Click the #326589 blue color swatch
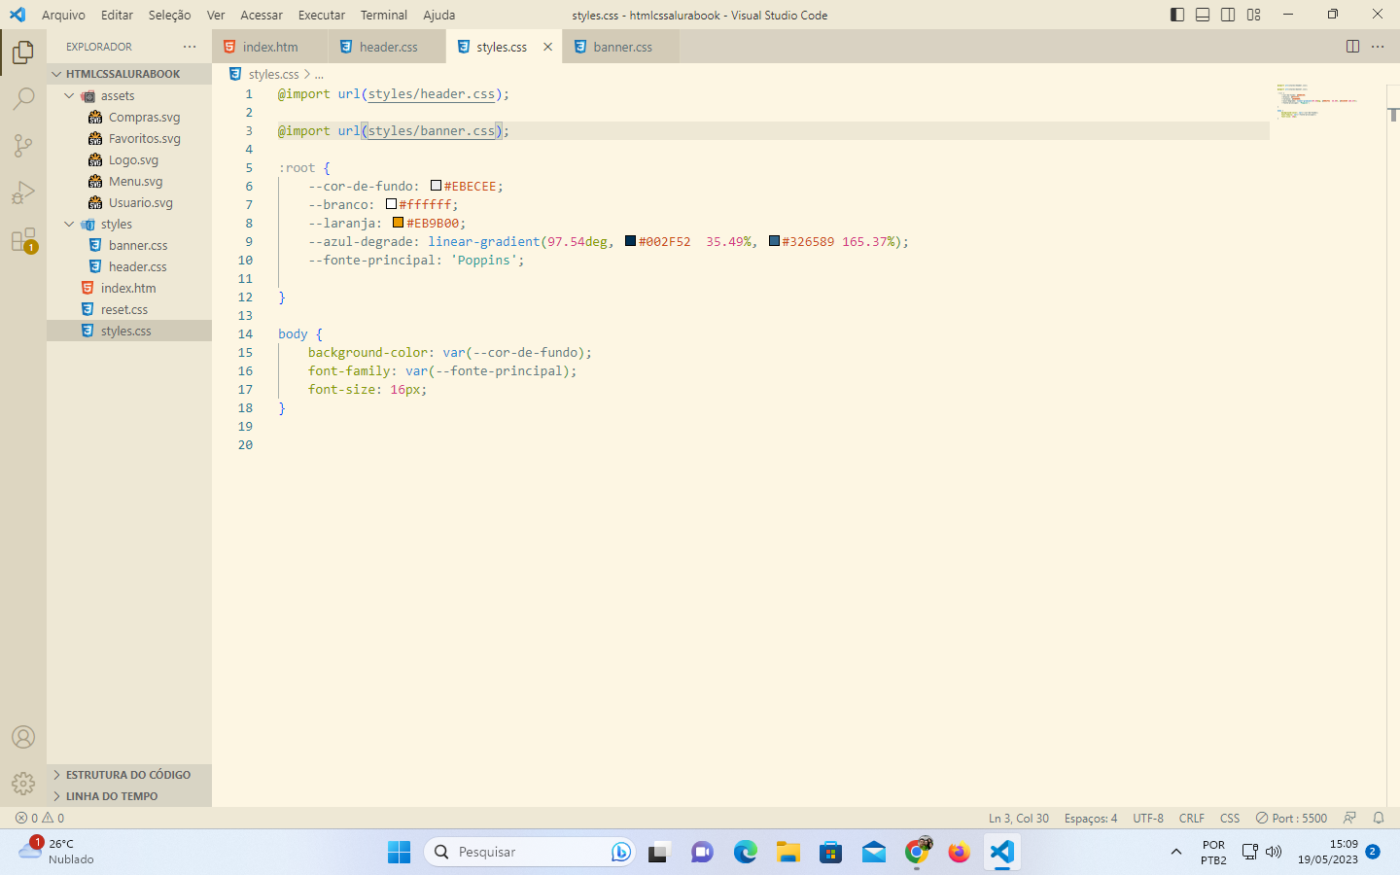1400x875 pixels. coord(774,241)
